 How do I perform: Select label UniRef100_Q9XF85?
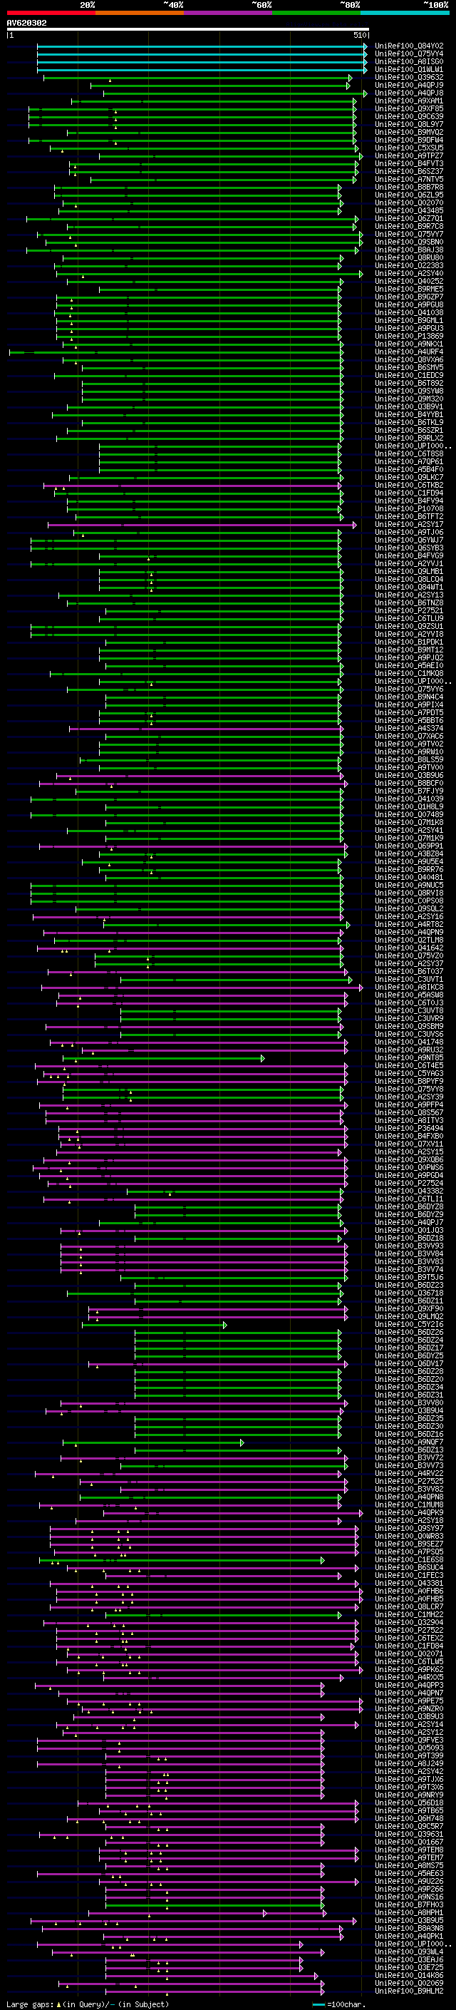point(408,108)
